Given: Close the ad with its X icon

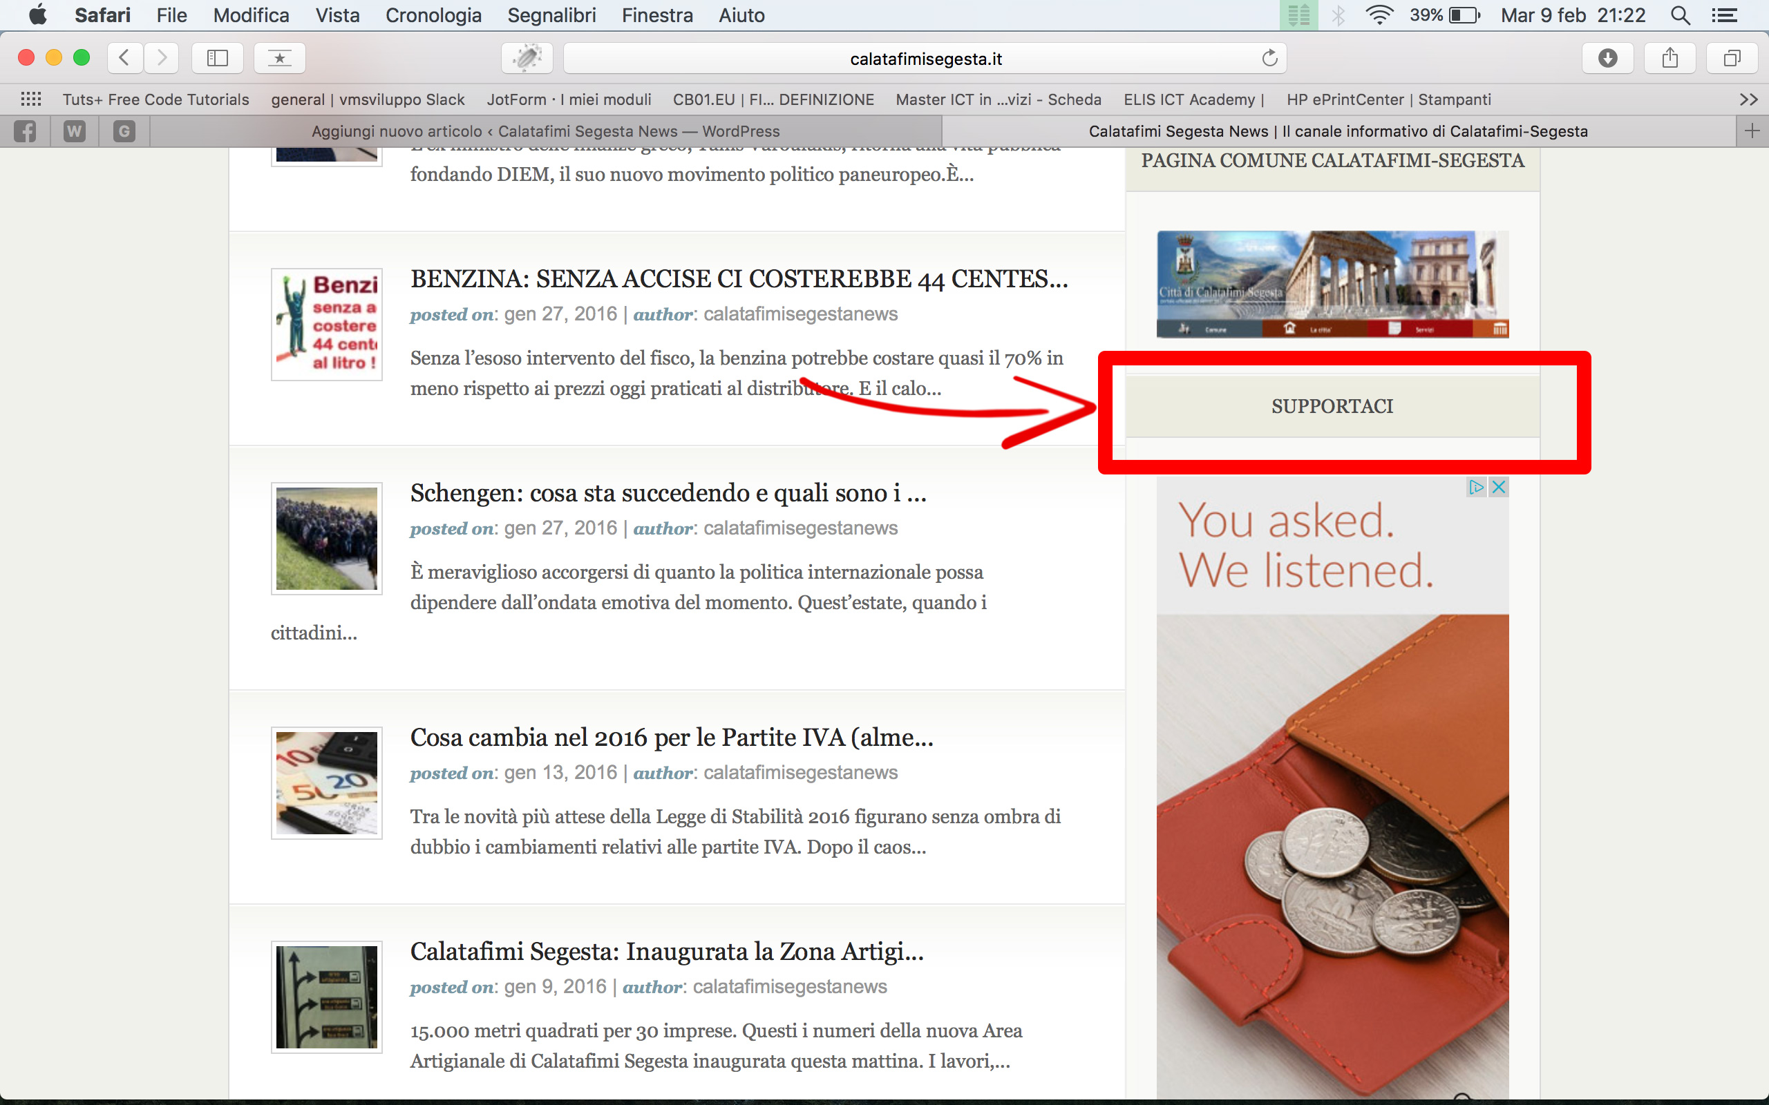Looking at the screenshot, I should [1499, 487].
